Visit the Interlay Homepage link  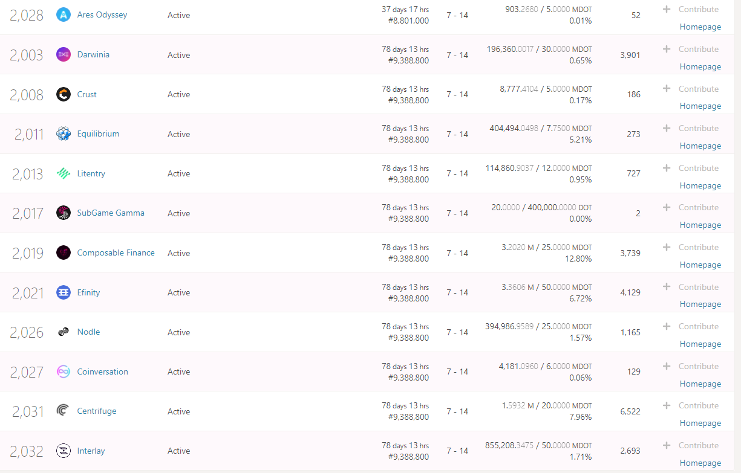pos(700,463)
